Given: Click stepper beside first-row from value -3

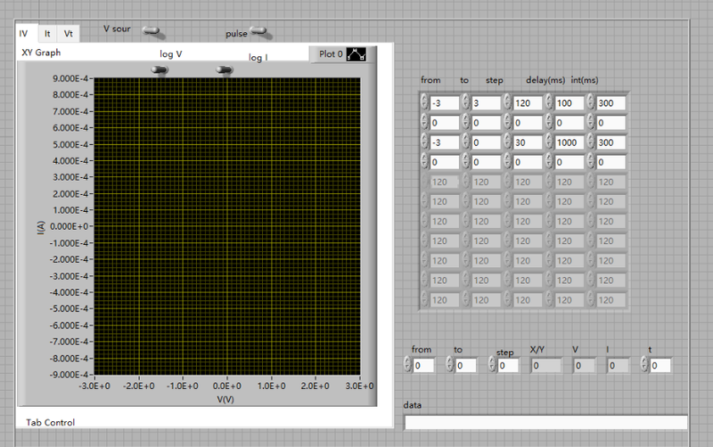Looking at the screenshot, I should [423, 103].
